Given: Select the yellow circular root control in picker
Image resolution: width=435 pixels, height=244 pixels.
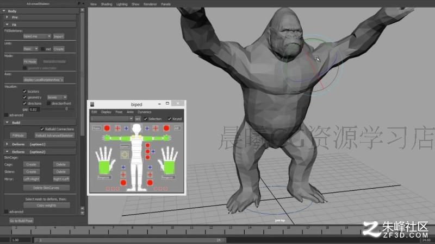Looking at the screenshot, I should (125, 155).
